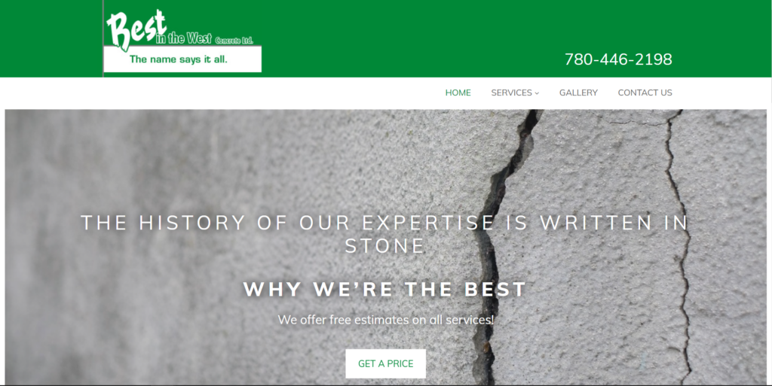
Task: Click the large "Best" script in the logo
Action: [x=136, y=29]
